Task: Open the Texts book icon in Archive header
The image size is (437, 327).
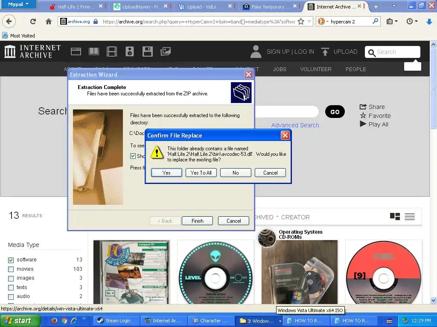Action: [93, 52]
